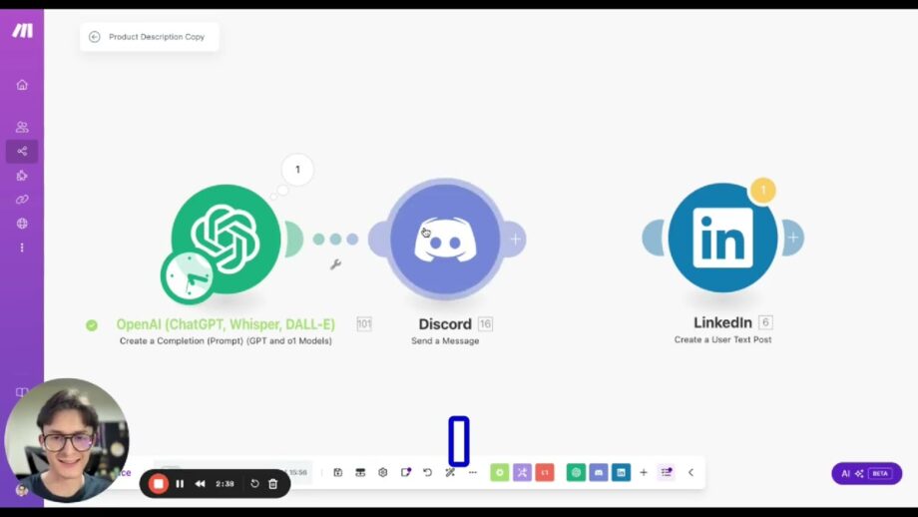
Task: Add module after LinkedIn with plus
Action: [792, 238]
